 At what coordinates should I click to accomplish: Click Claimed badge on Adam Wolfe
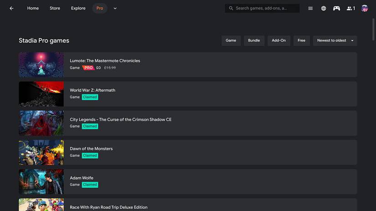tap(90, 185)
